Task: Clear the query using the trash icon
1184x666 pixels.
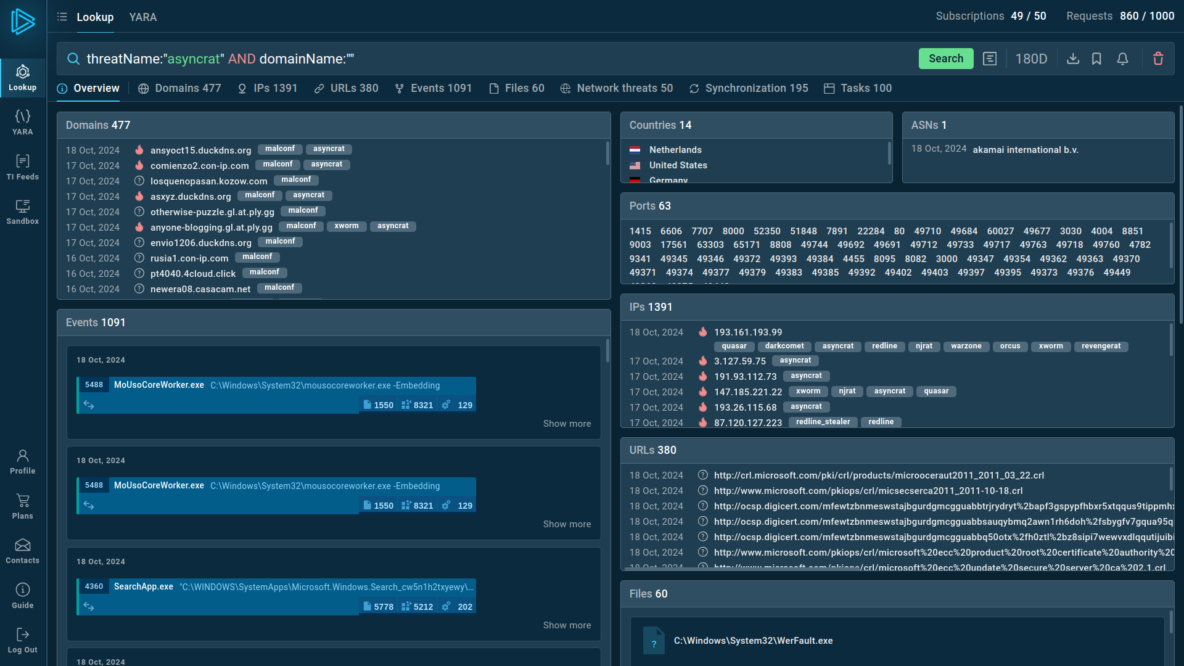Action: tap(1158, 59)
